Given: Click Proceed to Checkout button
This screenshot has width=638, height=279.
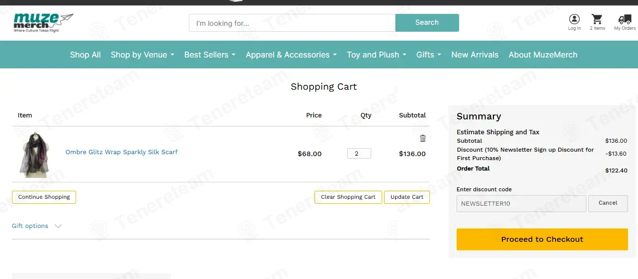Looking at the screenshot, I should click(542, 239).
